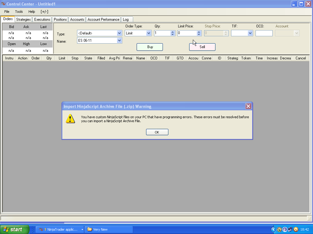The width and height of the screenshot is (313, 234).
Task: Close the Control Center window
Action: [x=308, y=4]
